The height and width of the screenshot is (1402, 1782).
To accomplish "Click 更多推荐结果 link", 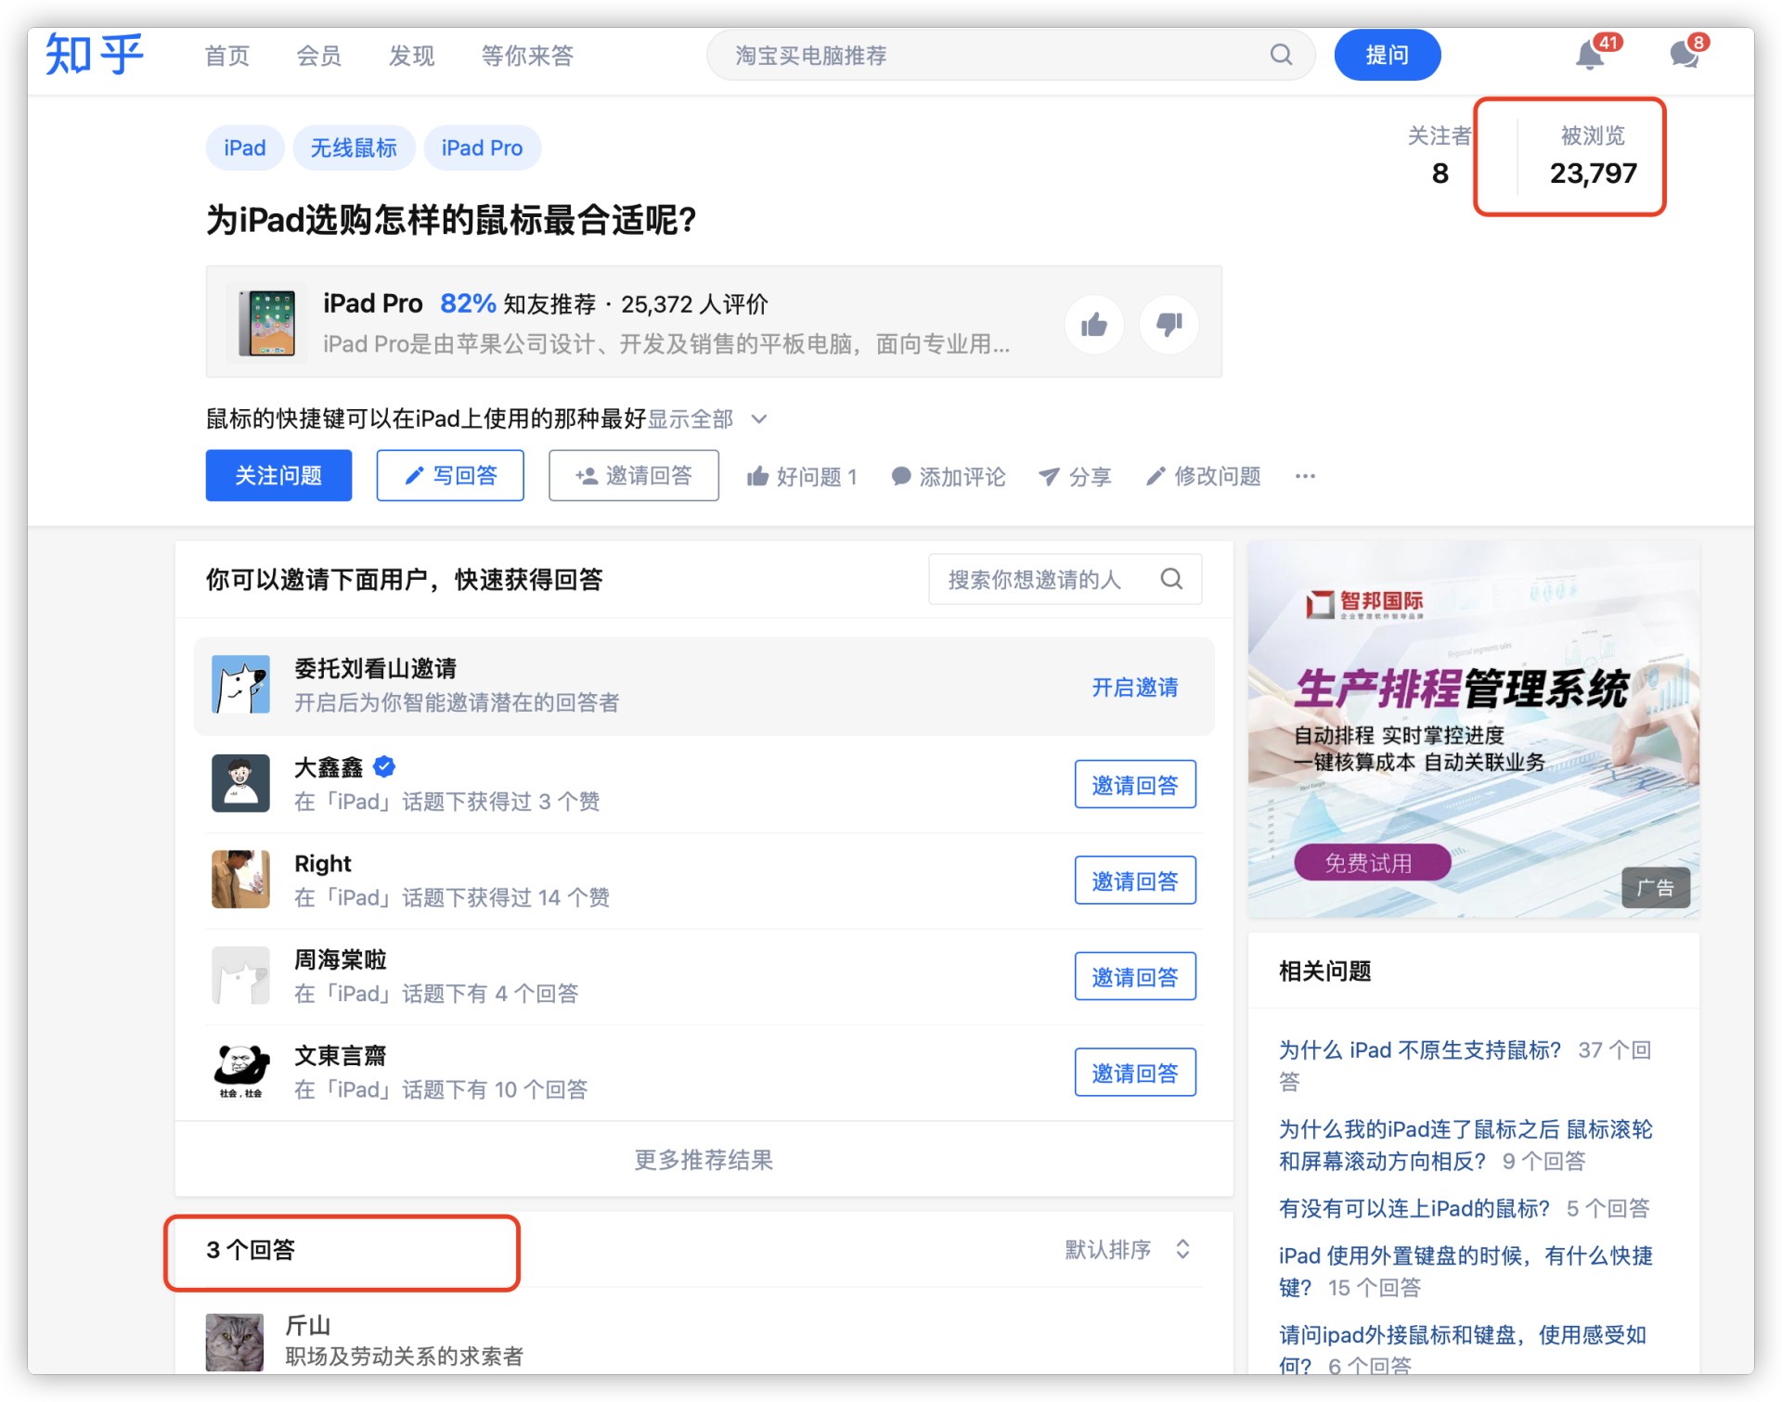I will coord(704,1159).
